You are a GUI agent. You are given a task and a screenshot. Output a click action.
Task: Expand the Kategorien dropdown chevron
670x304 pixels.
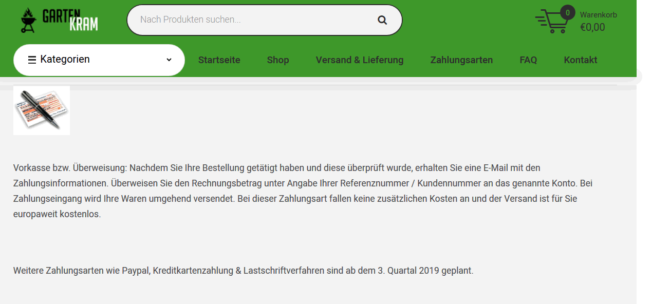click(x=169, y=60)
